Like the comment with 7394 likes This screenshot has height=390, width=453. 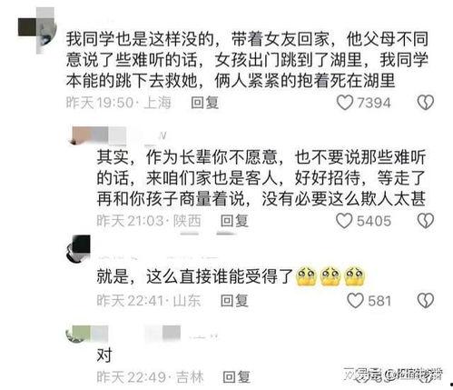(x=345, y=103)
